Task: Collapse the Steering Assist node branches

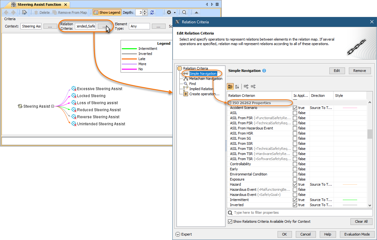Action: (x=53, y=106)
